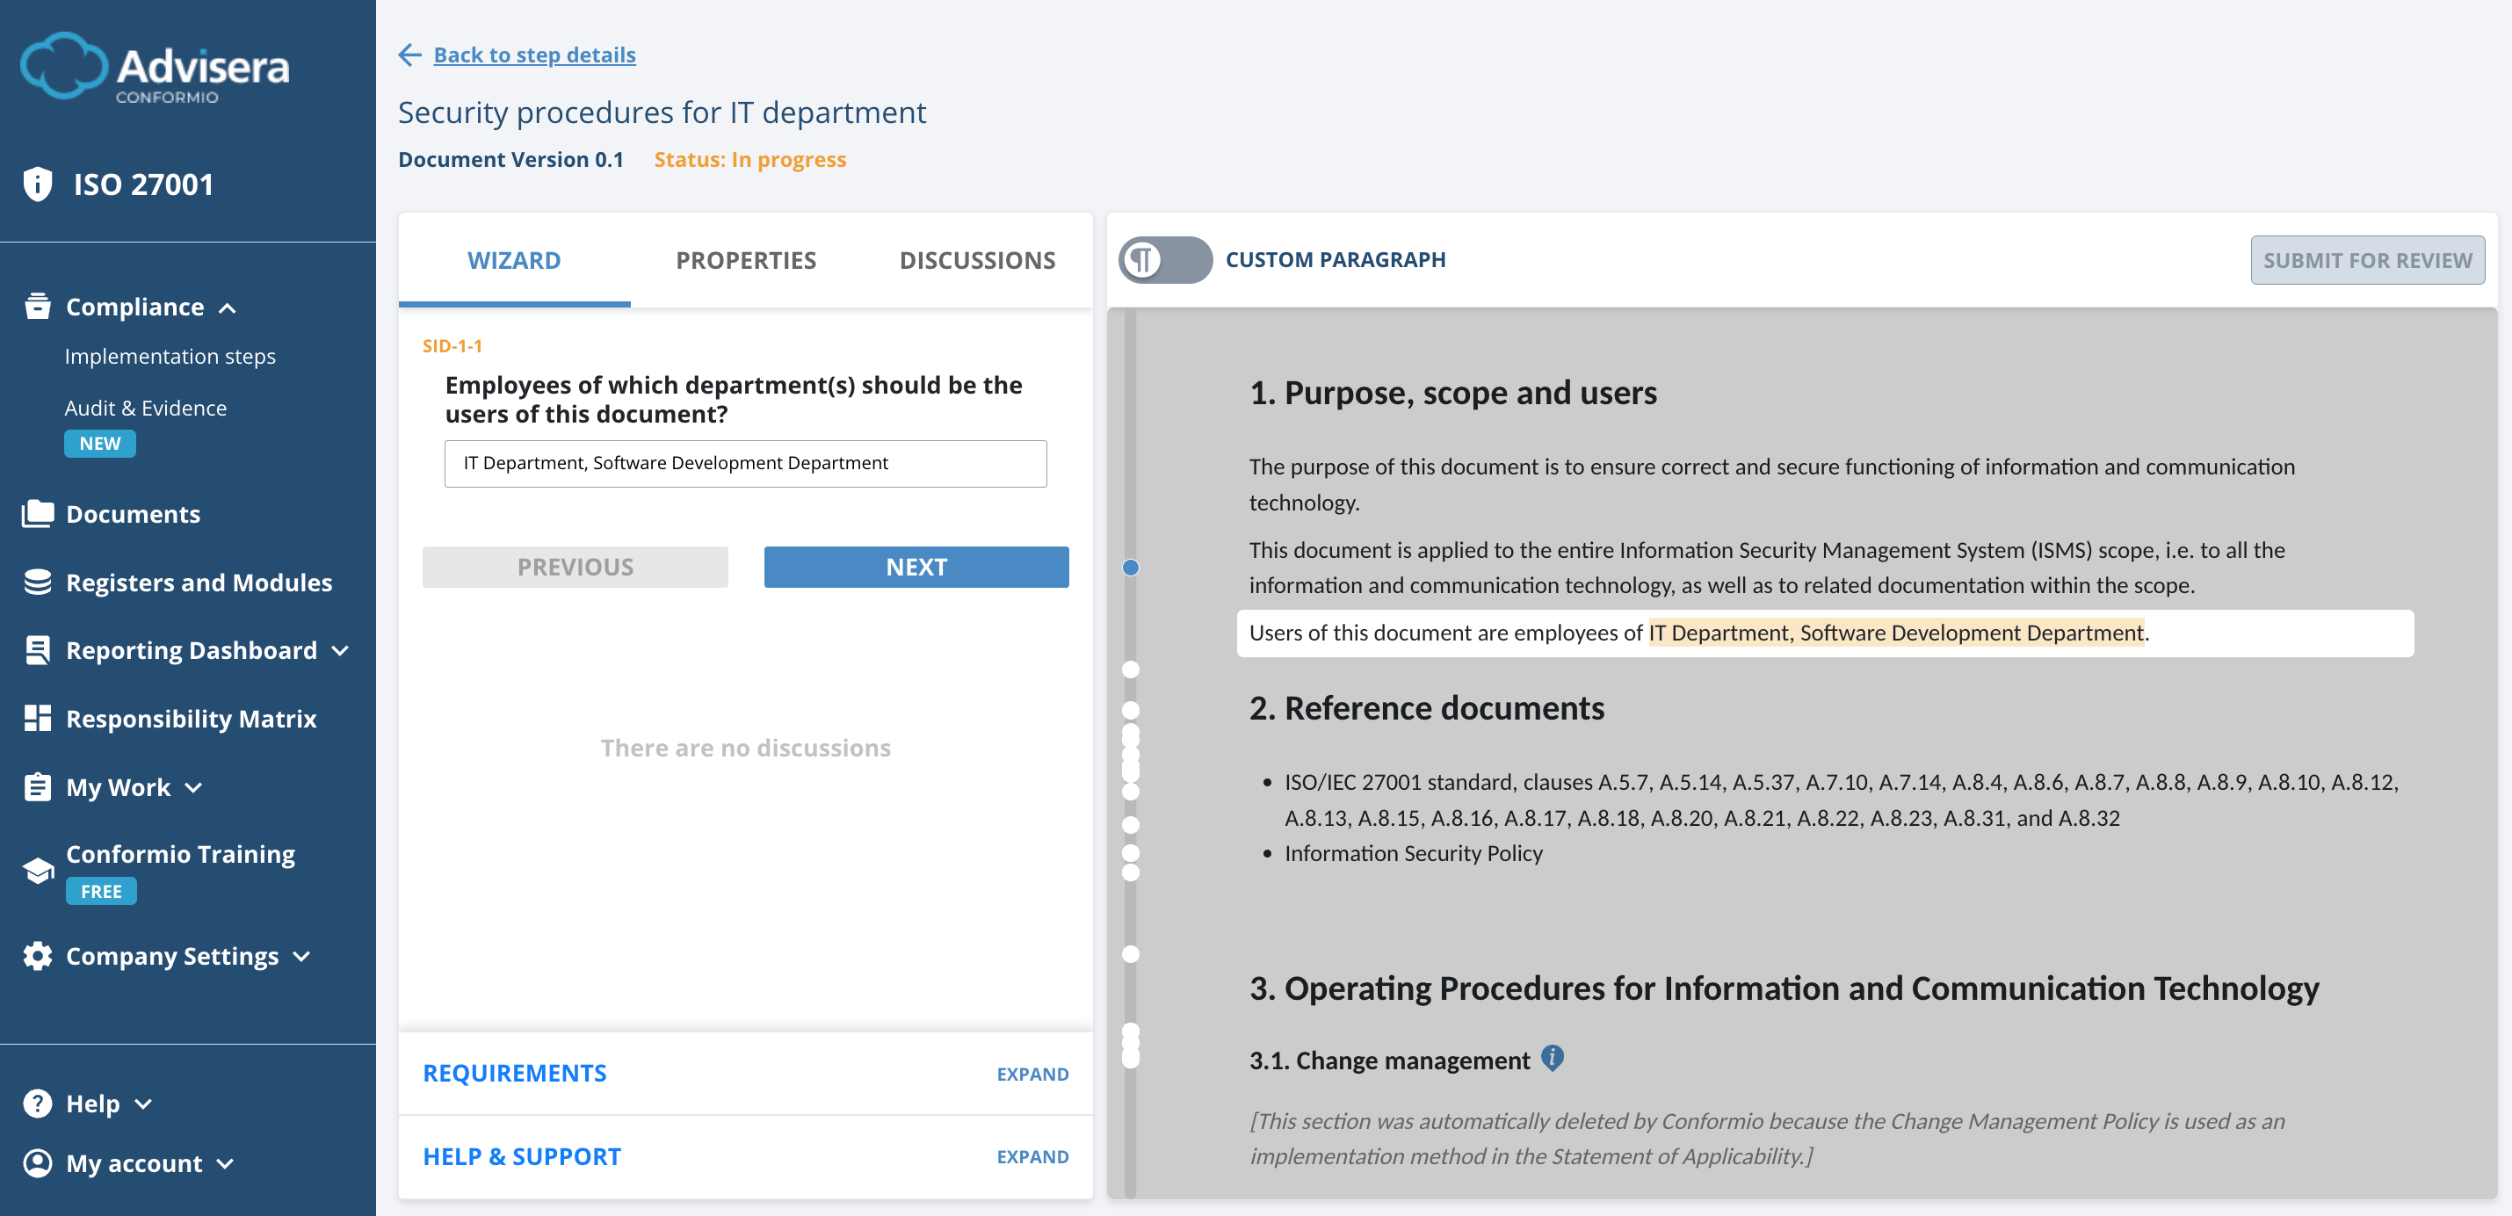Select the Responsibility Matrix grid icon

[x=37, y=718]
